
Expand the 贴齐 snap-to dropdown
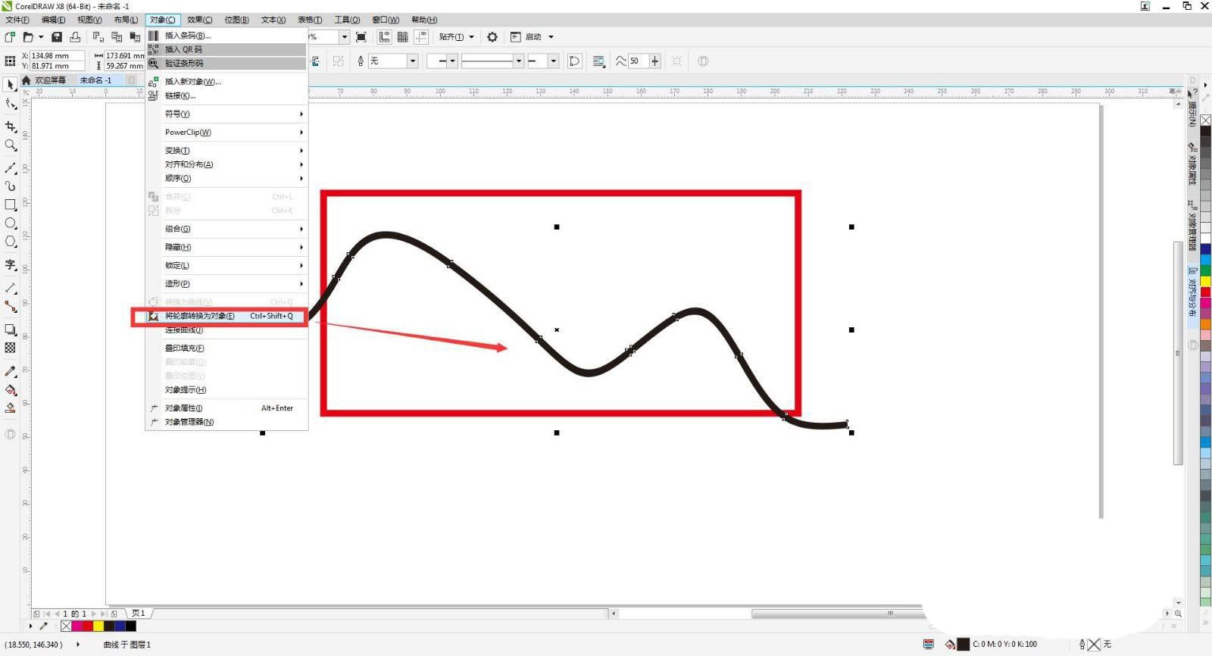456,36
